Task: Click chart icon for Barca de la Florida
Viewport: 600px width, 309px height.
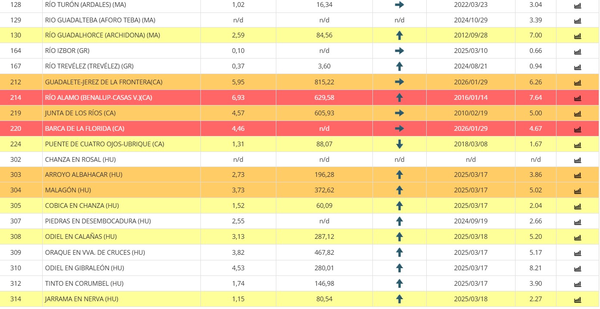Action: tap(577, 129)
